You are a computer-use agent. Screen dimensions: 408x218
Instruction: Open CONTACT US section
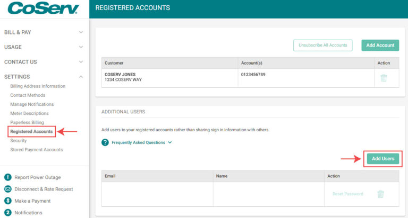point(21,62)
